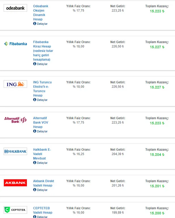
Task: Click the Alternatif Bank logo
Action: [15, 120]
